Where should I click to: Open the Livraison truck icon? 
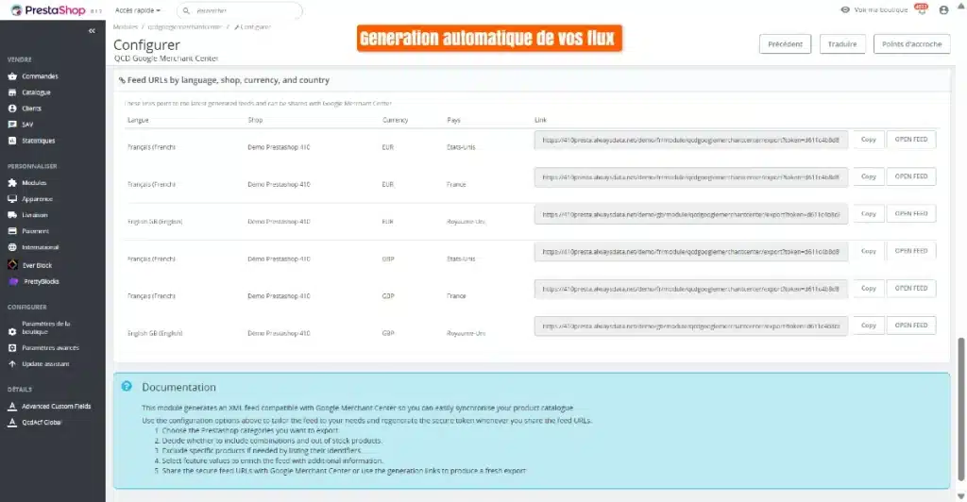pyautogui.click(x=12, y=215)
